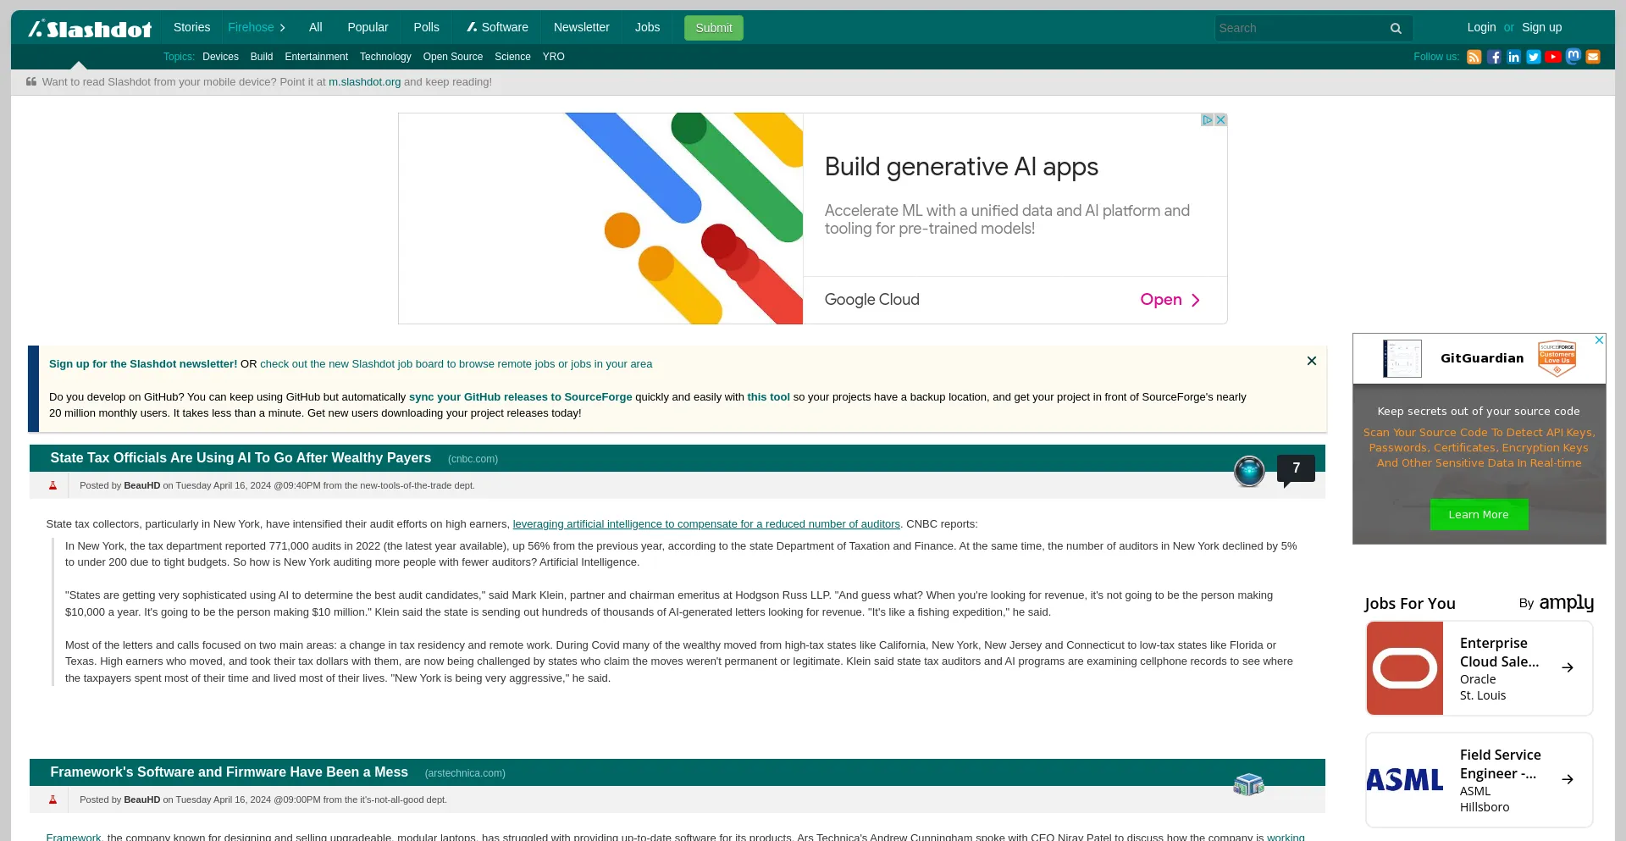Click the 'this tool' link
The width and height of the screenshot is (1626, 841).
768,397
